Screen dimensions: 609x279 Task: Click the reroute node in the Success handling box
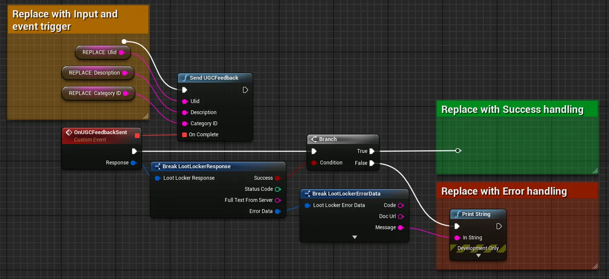click(x=457, y=151)
